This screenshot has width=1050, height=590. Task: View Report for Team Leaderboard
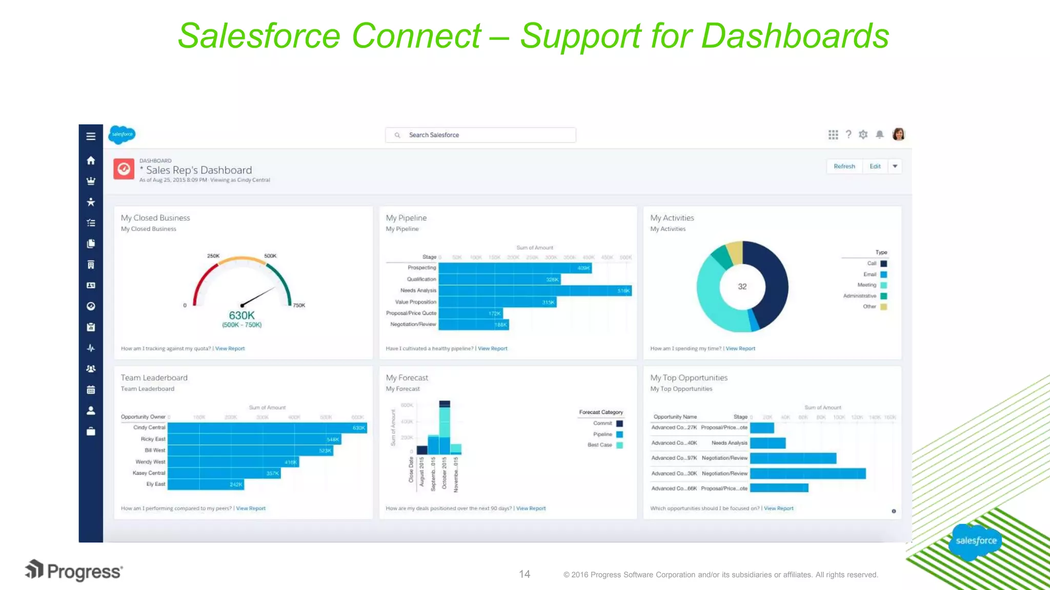tap(251, 509)
